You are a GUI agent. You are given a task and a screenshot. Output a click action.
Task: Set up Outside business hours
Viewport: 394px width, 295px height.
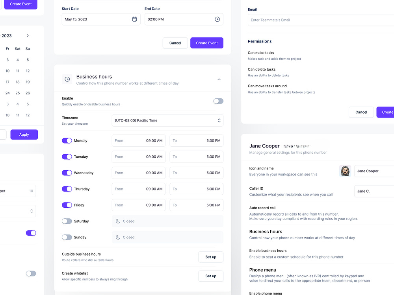pyautogui.click(x=211, y=257)
